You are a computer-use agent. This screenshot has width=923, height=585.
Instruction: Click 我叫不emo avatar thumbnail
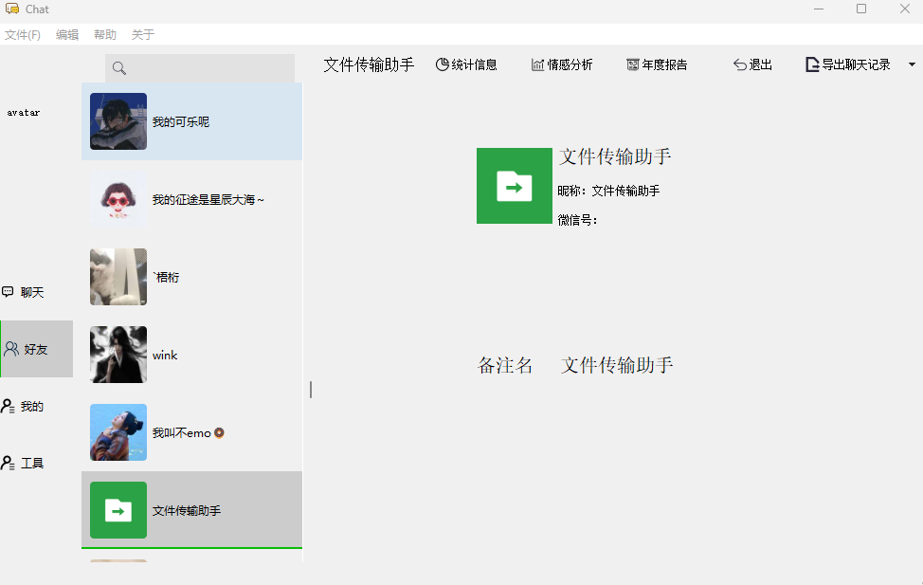pos(118,432)
